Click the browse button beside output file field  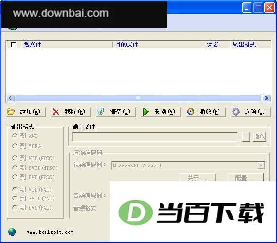[246, 137]
